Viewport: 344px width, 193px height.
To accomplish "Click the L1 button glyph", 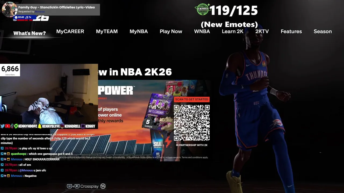I will tap(69, 186).
